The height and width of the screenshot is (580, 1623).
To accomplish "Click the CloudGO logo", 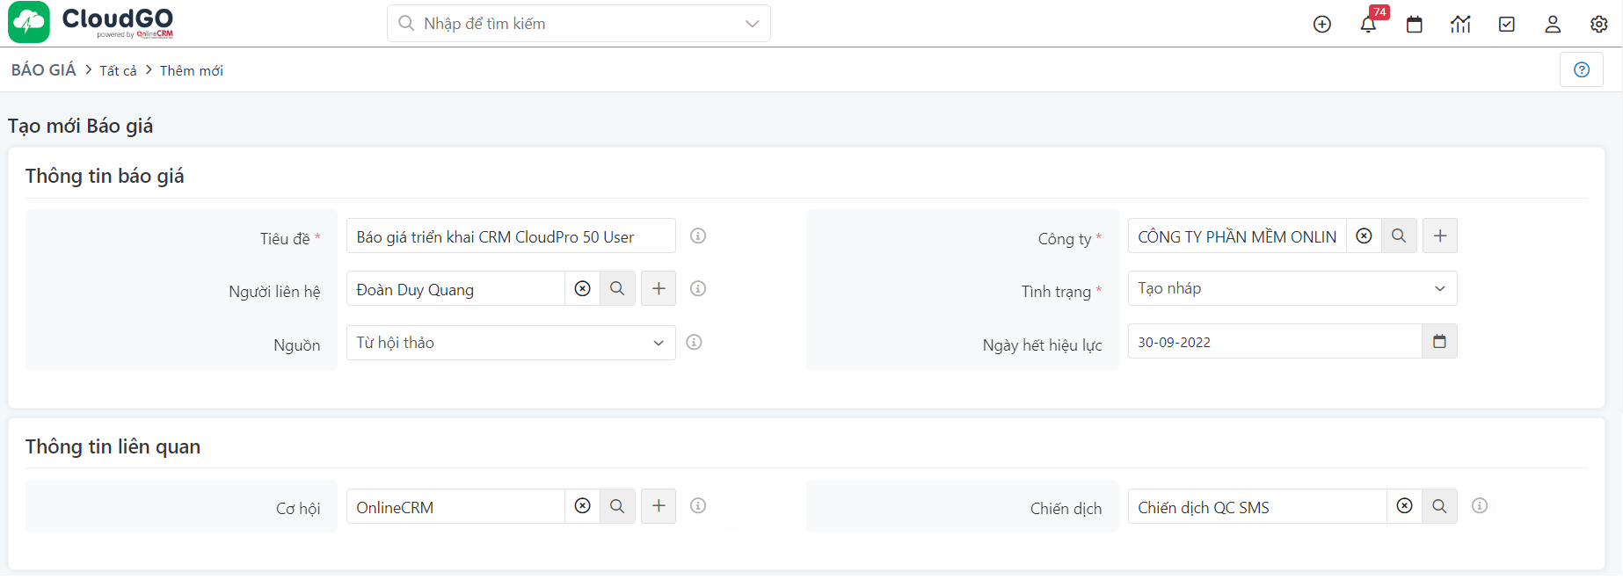I will (x=91, y=23).
